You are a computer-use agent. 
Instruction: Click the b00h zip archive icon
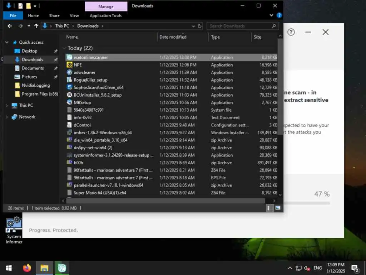pyautogui.click(x=69, y=163)
